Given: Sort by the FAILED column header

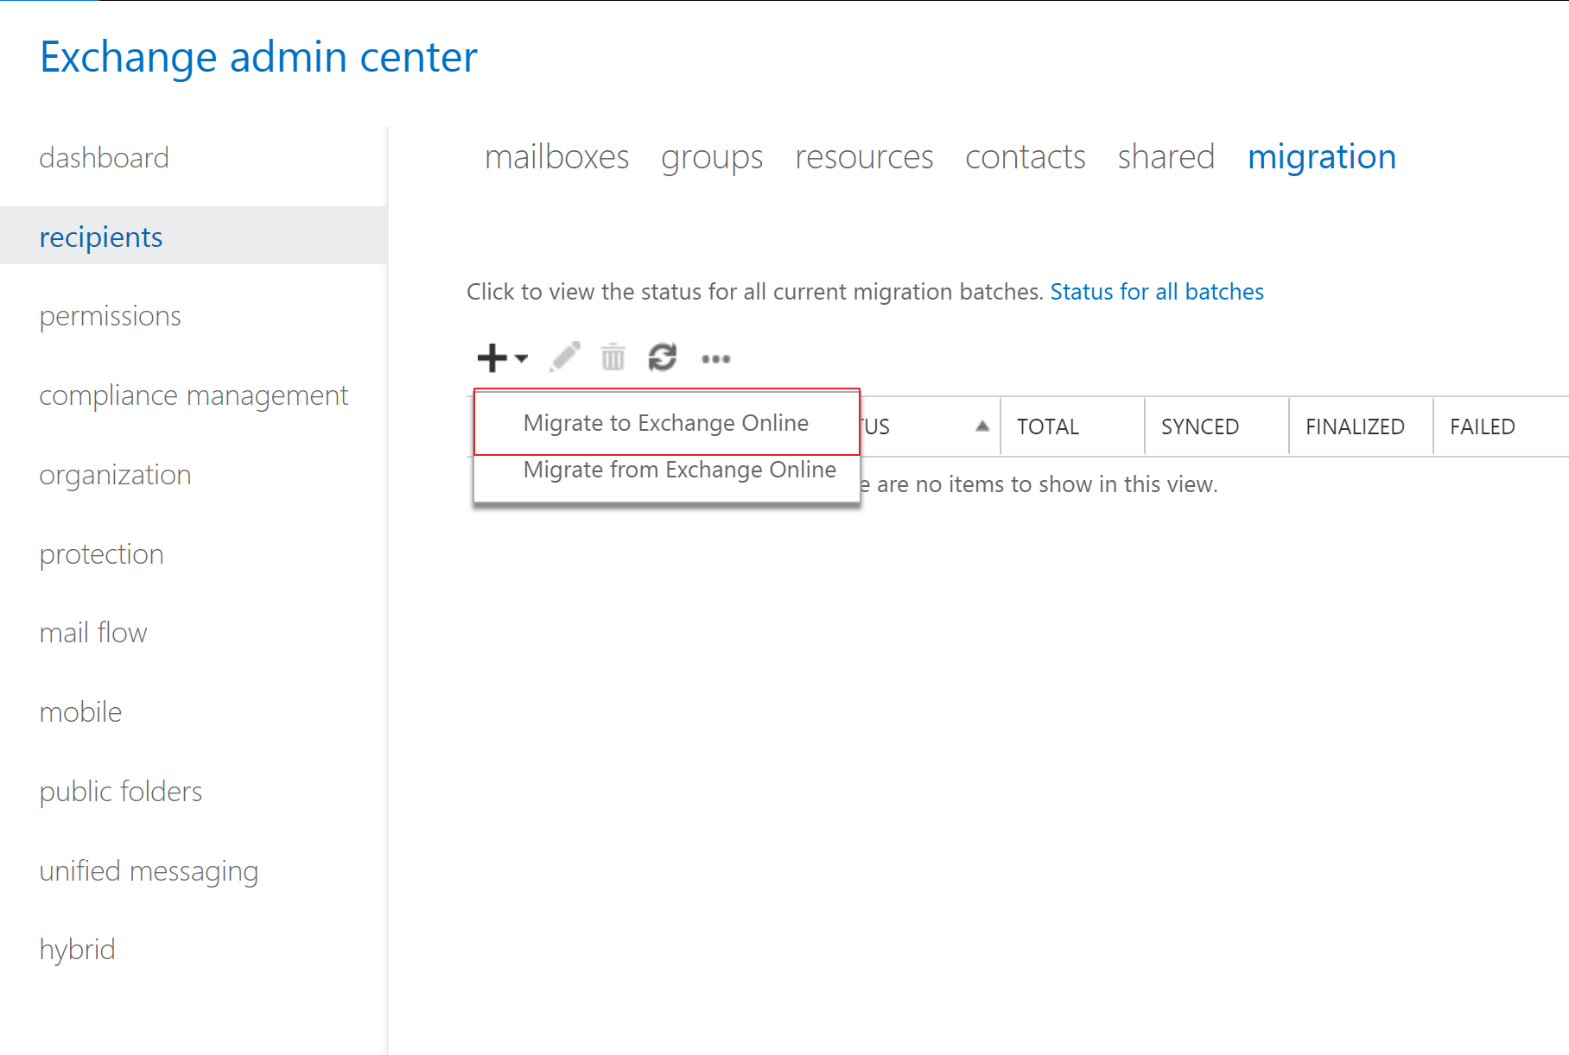Looking at the screenshot, I should click(x=1501, y=426).
